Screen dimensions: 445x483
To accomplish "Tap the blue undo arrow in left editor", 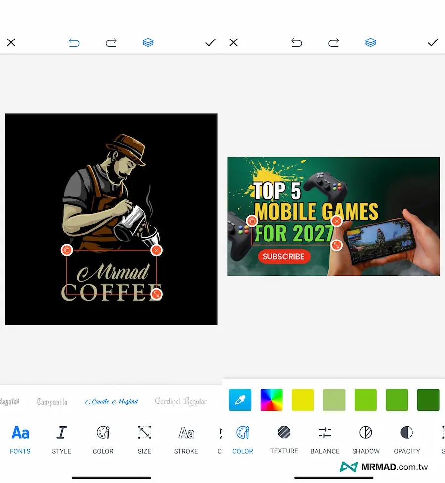I will [x=74, y=43].
